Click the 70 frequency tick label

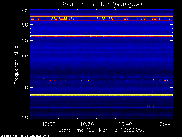point(25,88)
